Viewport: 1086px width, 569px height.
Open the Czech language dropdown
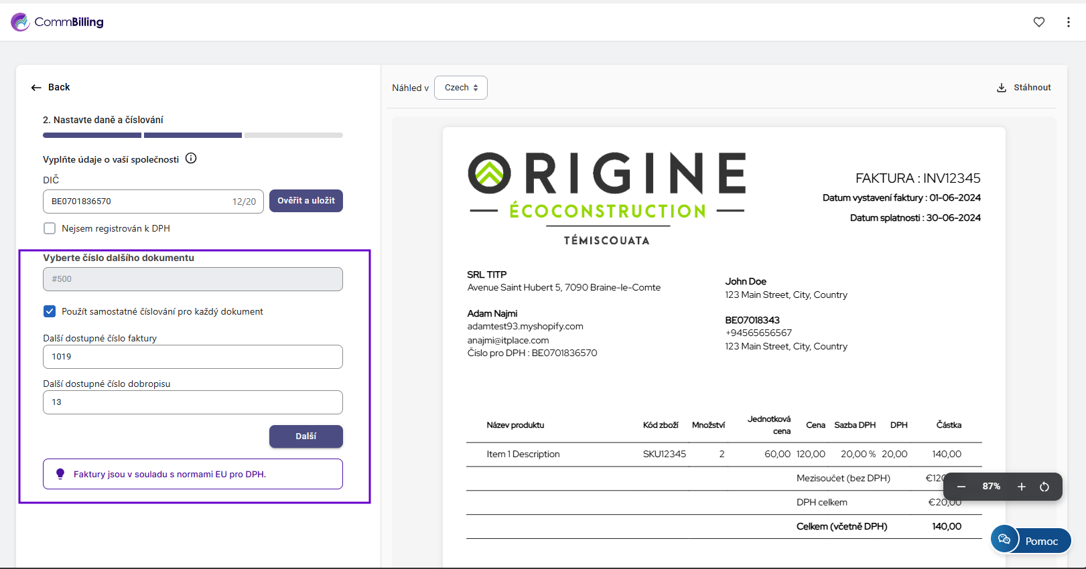(460, 88)
